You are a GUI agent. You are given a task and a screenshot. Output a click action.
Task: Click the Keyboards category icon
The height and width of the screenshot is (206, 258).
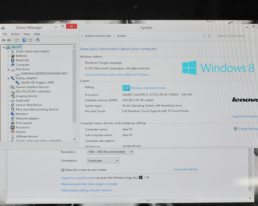tap(13, 101)
